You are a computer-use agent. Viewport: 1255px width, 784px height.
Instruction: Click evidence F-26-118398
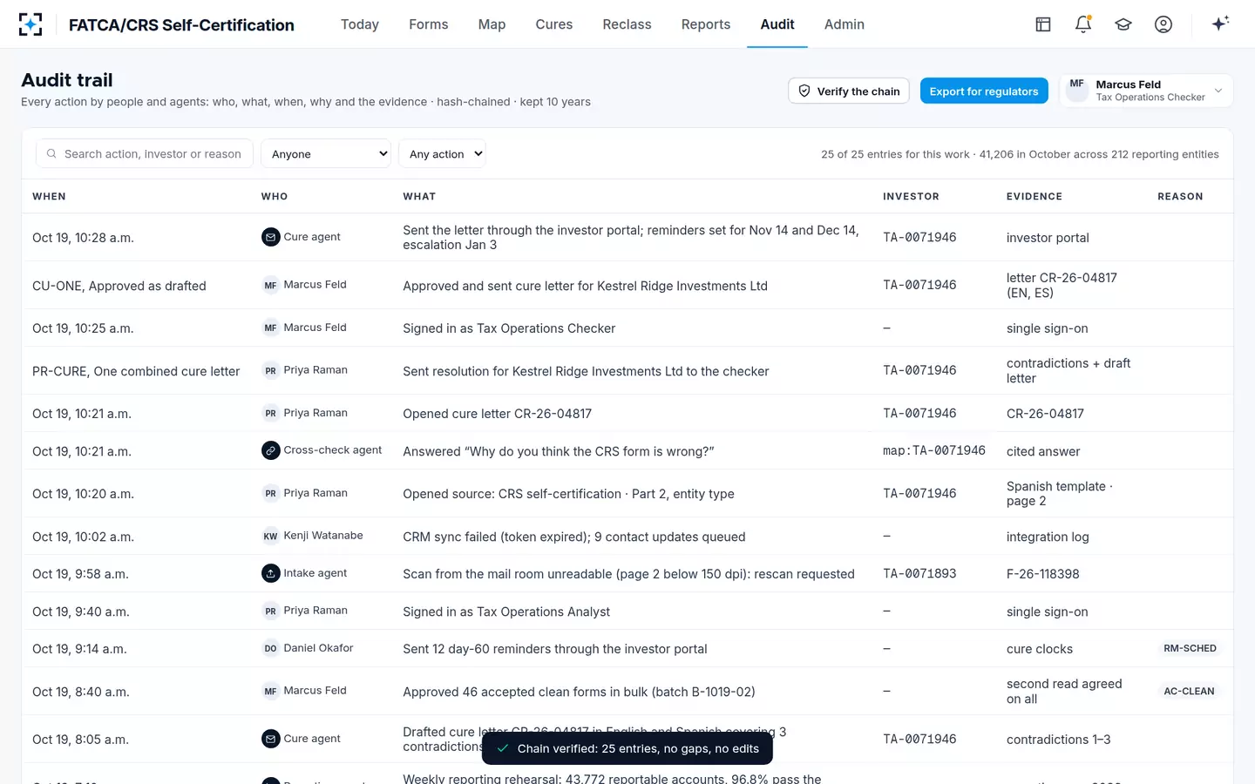click(1042, 573)
